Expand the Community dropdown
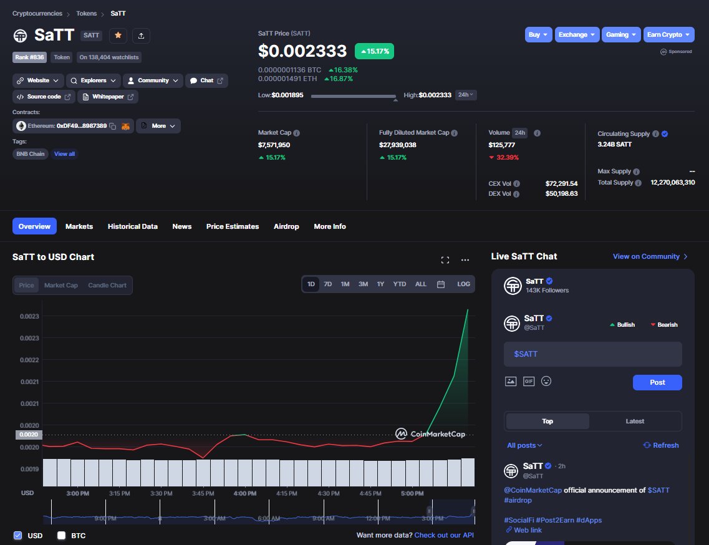The width and height of the screenshot is (709, 545). coord(153,80)
